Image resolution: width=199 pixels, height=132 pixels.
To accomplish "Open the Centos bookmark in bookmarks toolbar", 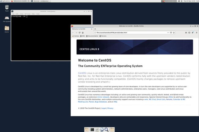I will pyautogui.click(x=76, y=36).
